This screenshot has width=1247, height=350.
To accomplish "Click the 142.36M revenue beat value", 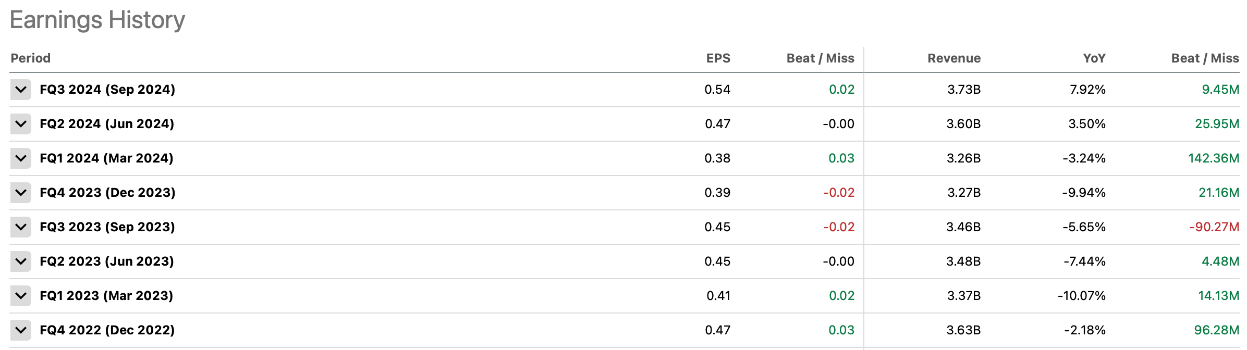I will coord(1213,158).
